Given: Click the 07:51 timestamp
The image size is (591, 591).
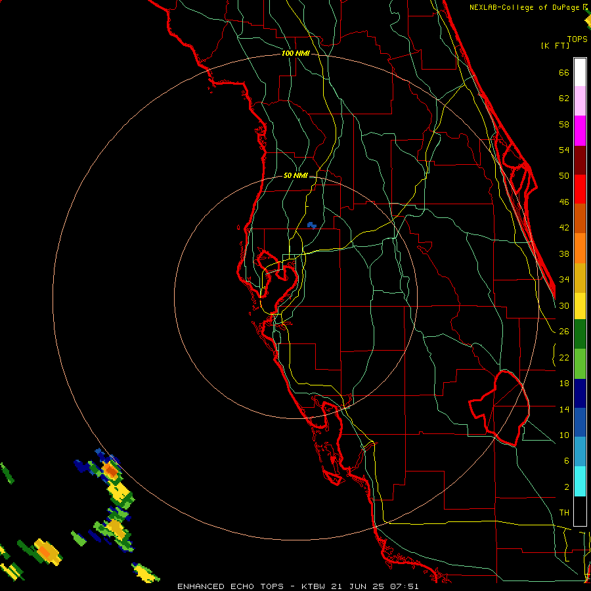Looking at the screenshot, I should click(x=405, y=586).
